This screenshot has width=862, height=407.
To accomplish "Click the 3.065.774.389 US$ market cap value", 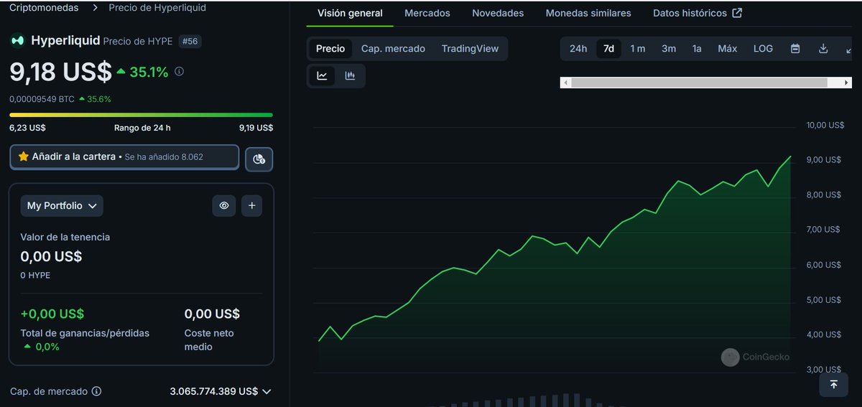I will point(214,391).
